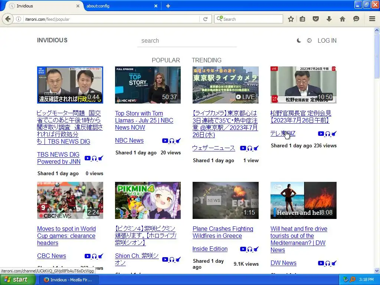Reload the page with the refresh icon

coord(205,19)
